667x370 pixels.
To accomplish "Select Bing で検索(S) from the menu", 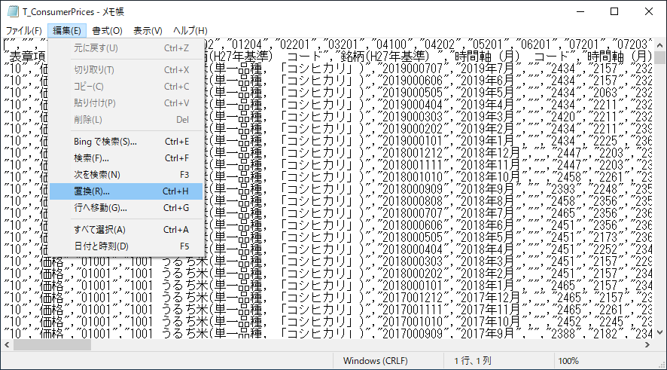I will [x=105, y=142].
